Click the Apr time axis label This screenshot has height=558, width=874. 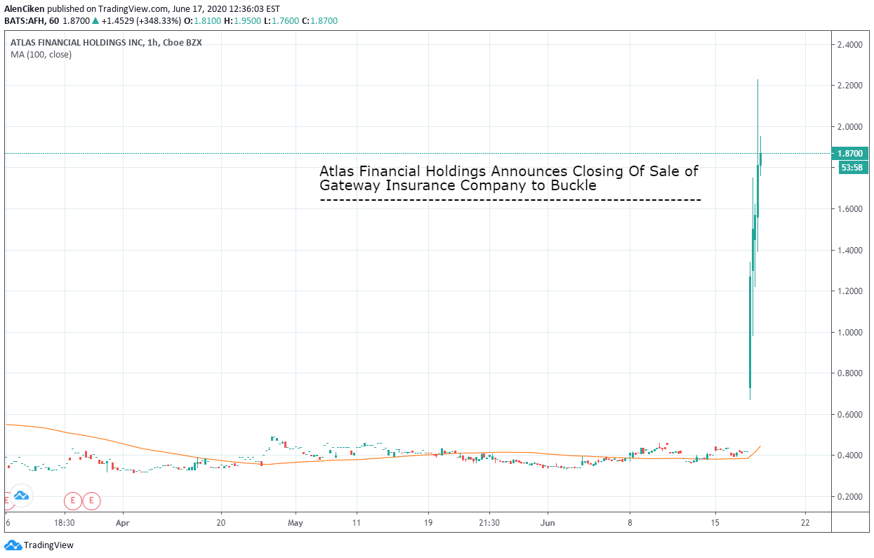click(x=123, y=523)
